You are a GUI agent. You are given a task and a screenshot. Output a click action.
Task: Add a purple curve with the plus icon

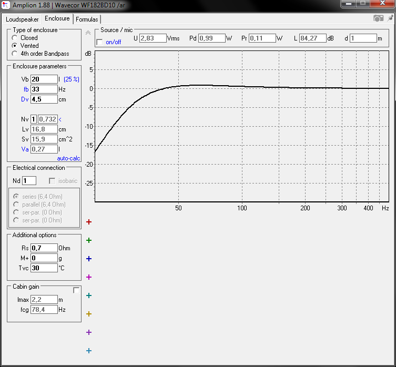click(89, 332)
